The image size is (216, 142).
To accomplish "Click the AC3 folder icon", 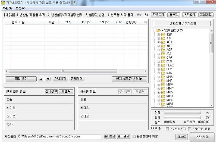I will point(163,42).
